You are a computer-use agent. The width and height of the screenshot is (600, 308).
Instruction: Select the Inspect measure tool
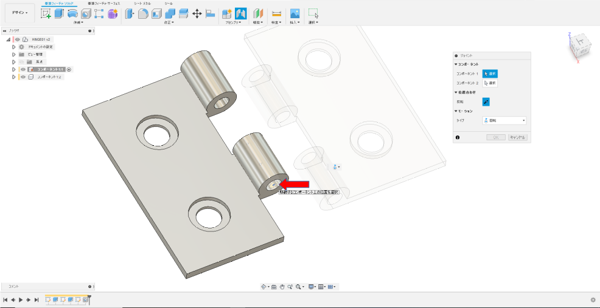point(276,14)
